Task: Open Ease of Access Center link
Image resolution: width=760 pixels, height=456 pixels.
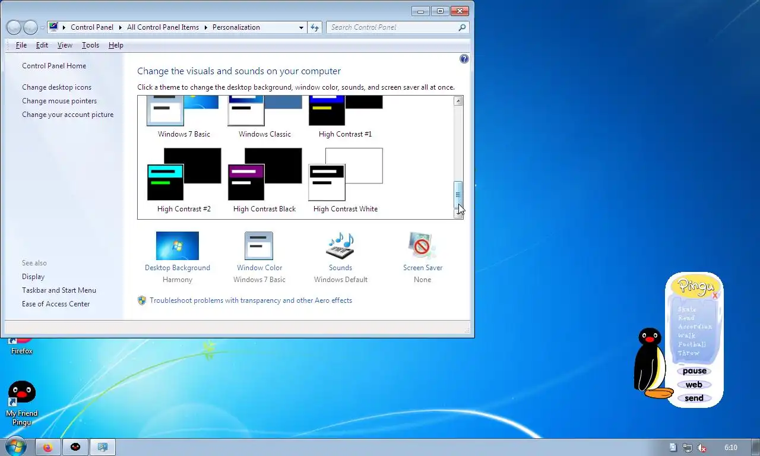Action: pos(56,304)
